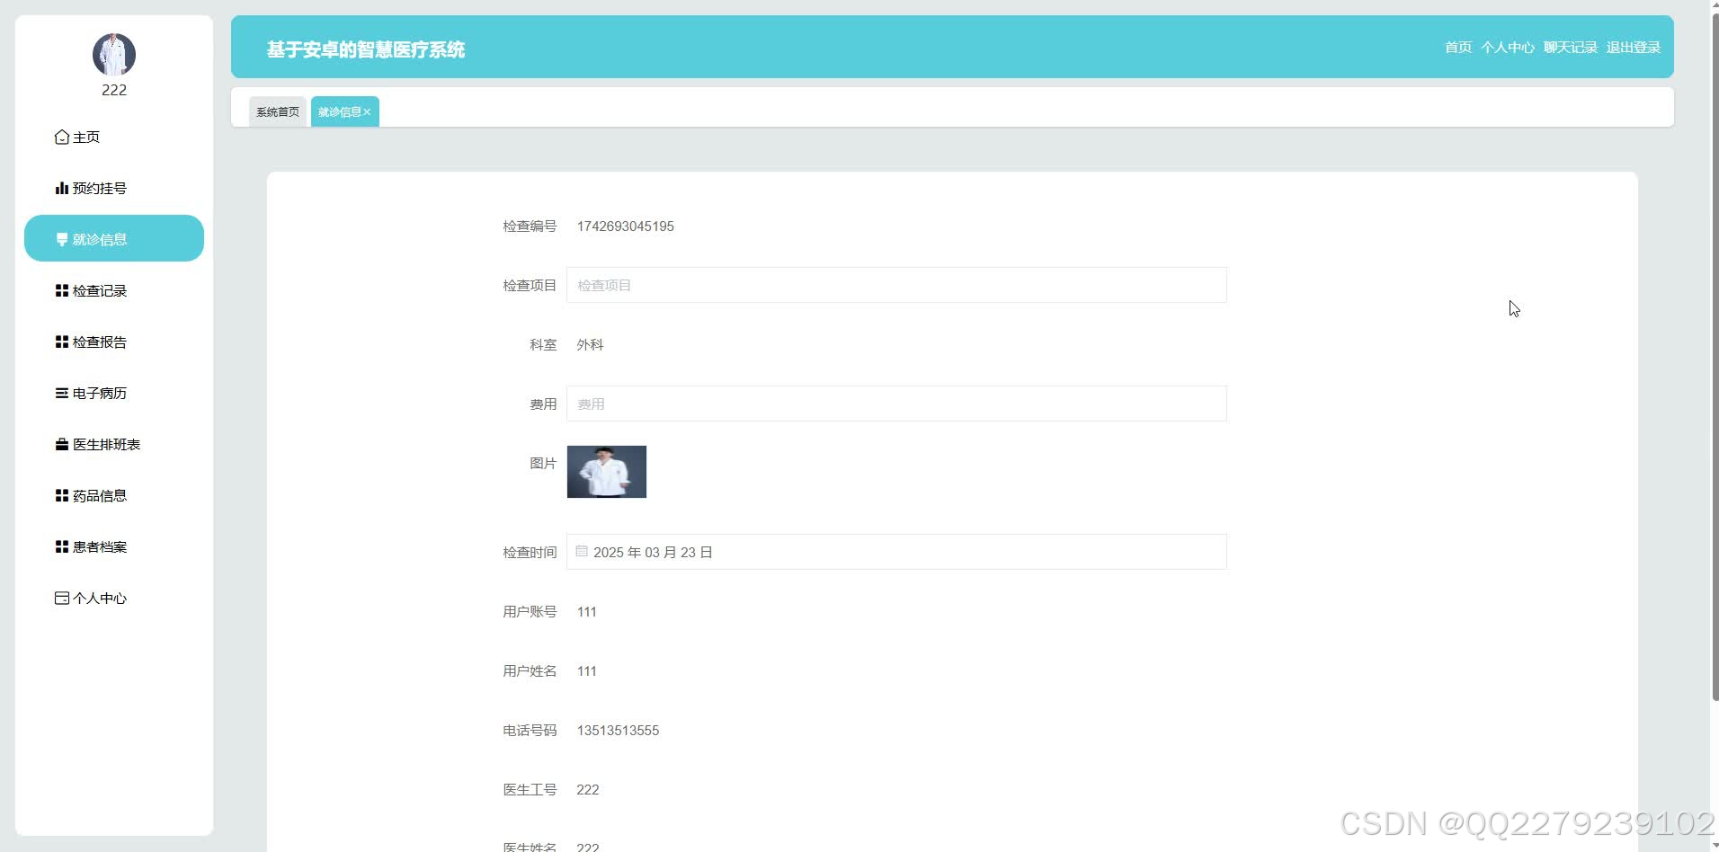Open 聊天记录 from the top bar
The width and height of the screenshot is (1719, 852).
tap(1569, 47)
